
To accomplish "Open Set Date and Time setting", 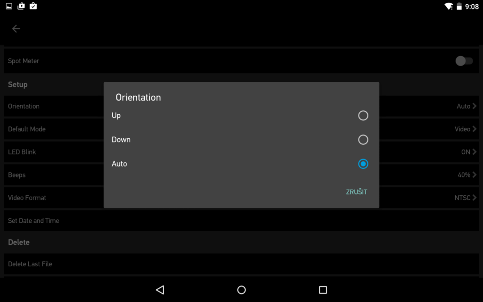I will coord(241,221).
